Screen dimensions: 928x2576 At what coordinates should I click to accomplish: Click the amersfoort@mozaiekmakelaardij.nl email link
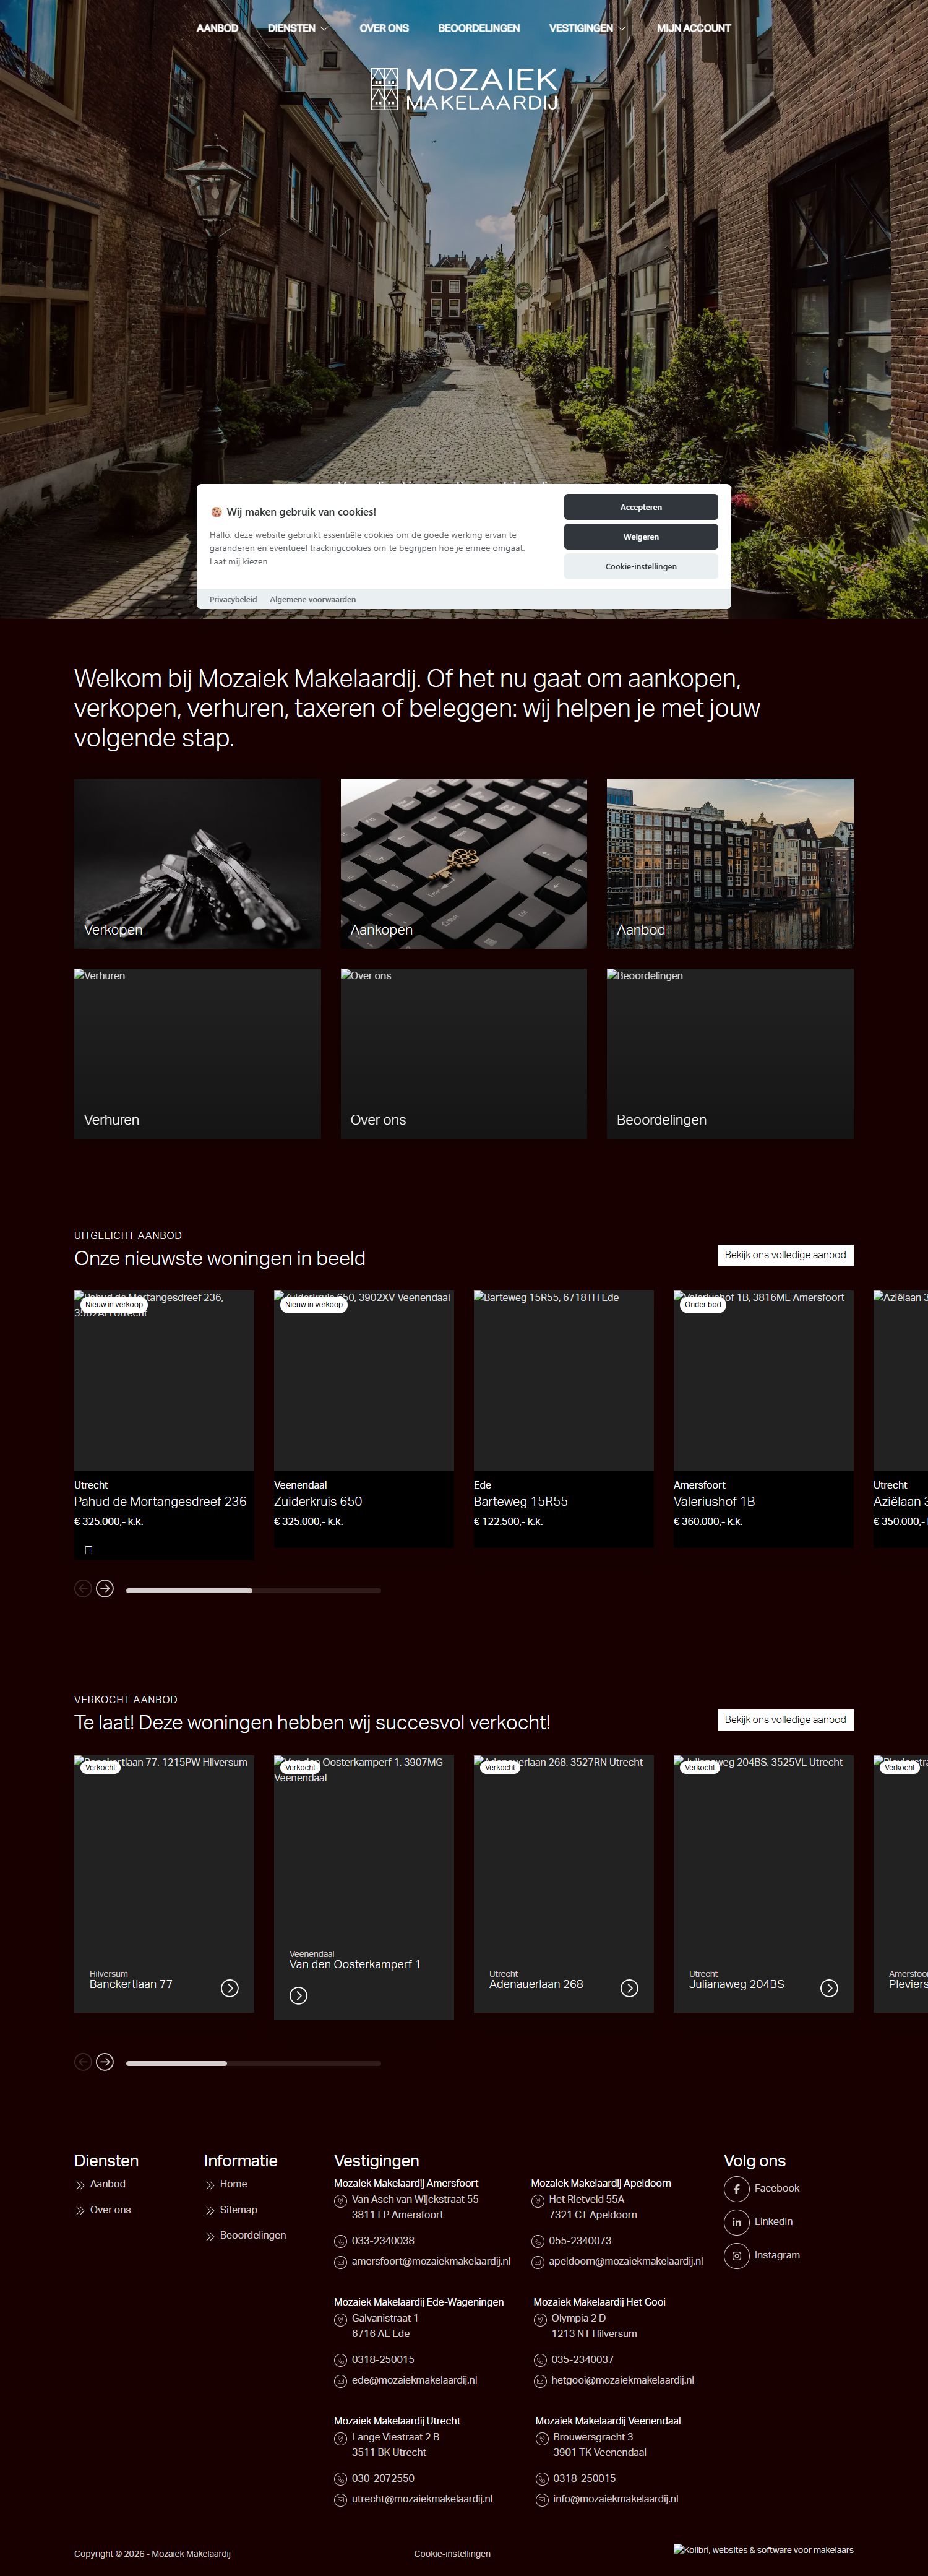click(x=430, y=2261)
